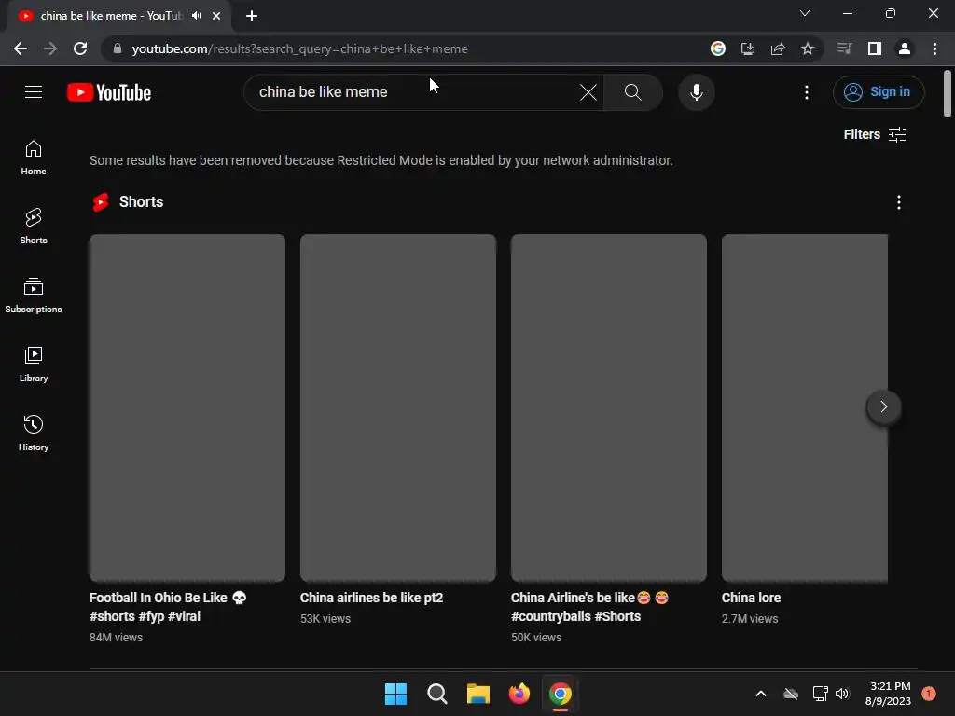Clear the search query with X
This screenshot has width=955, height=716.
click(x=588, y=92)
